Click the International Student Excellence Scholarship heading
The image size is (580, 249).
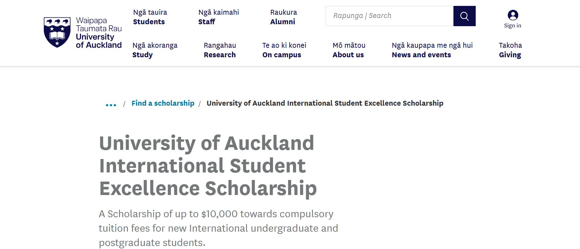click(x=208, y=166)
